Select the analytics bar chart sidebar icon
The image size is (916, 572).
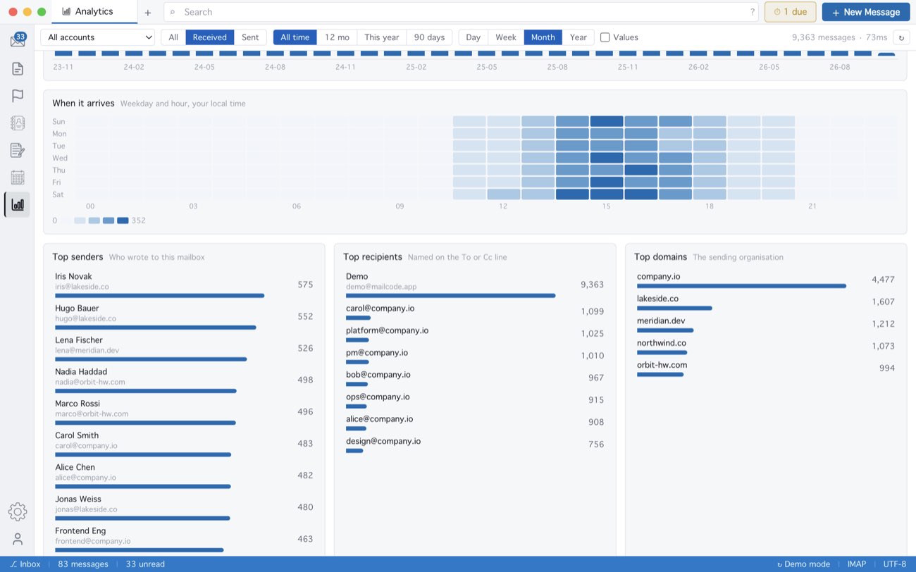[x=18, y=205]
